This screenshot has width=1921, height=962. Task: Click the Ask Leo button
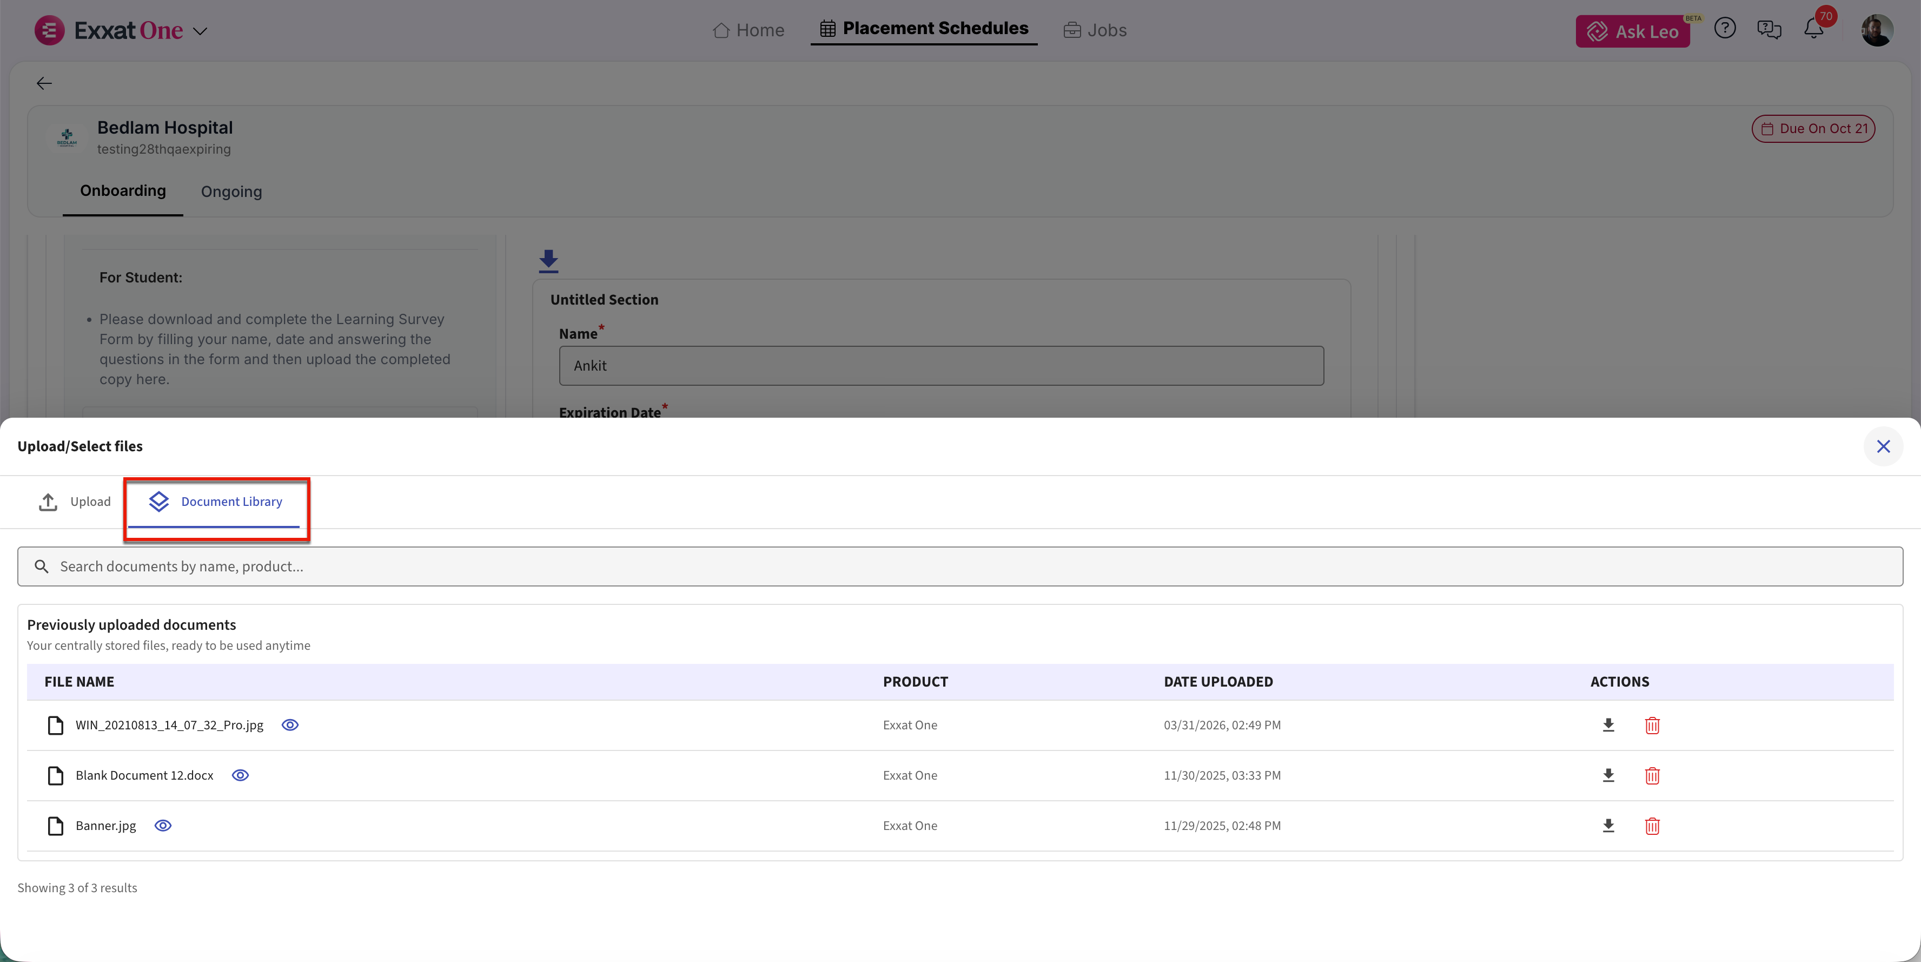pyautogui.click(x=1632, y=31)
